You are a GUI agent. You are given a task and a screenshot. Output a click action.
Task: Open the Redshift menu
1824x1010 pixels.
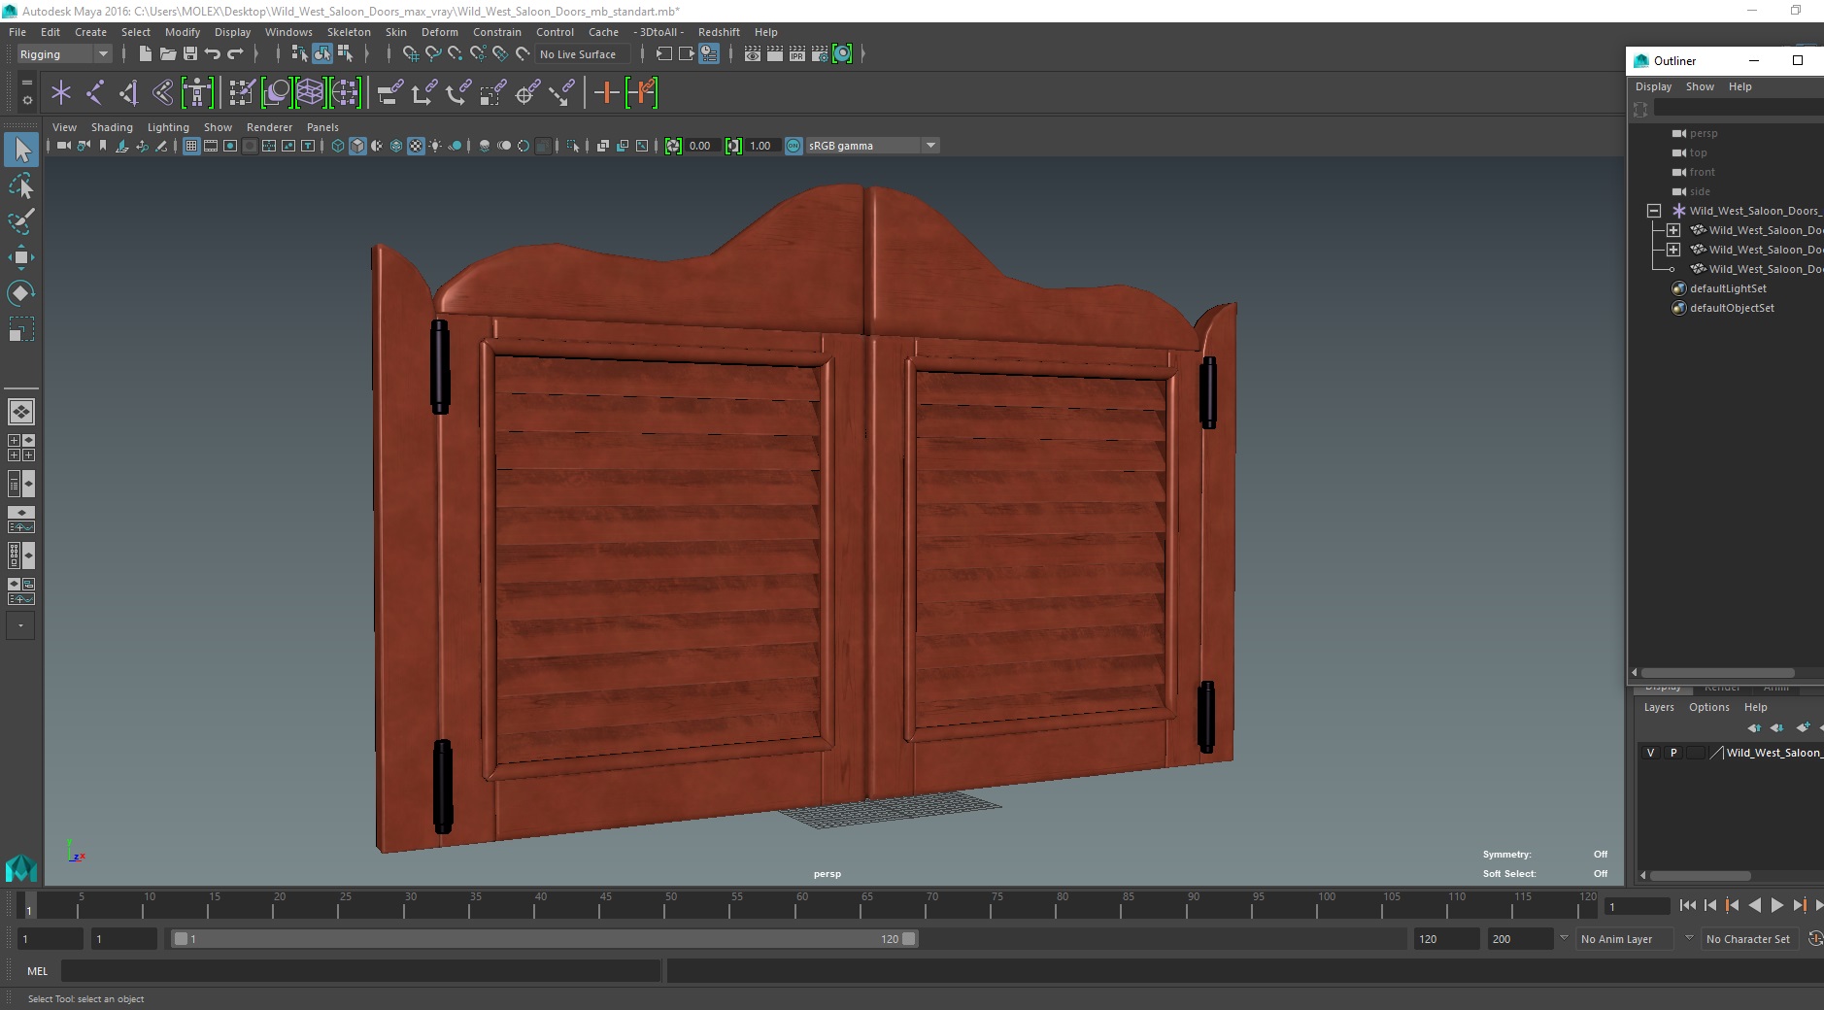point(719,32)
